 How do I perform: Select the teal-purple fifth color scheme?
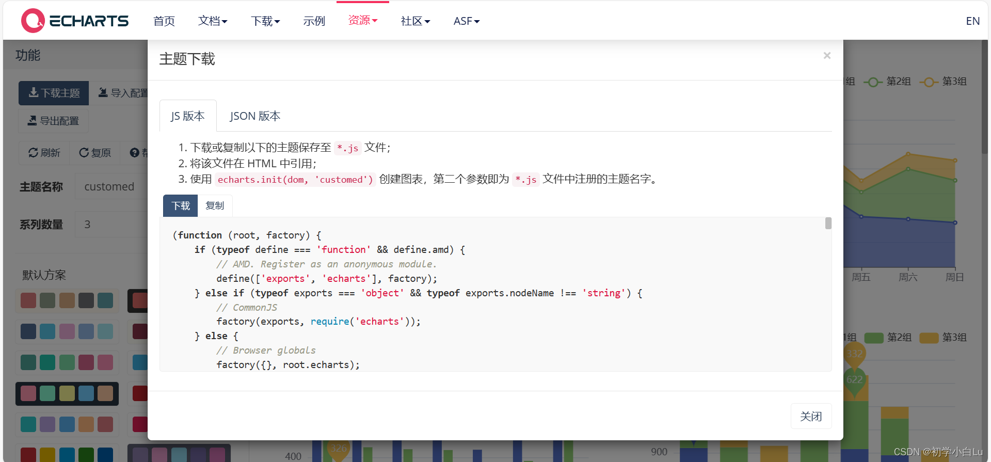[67, 424]
